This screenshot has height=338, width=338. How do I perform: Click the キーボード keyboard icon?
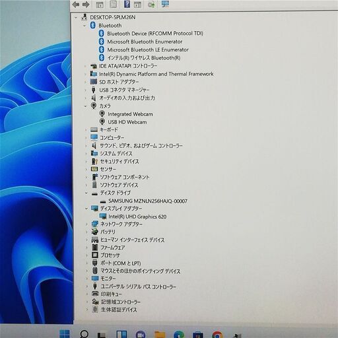click(94, 129)
